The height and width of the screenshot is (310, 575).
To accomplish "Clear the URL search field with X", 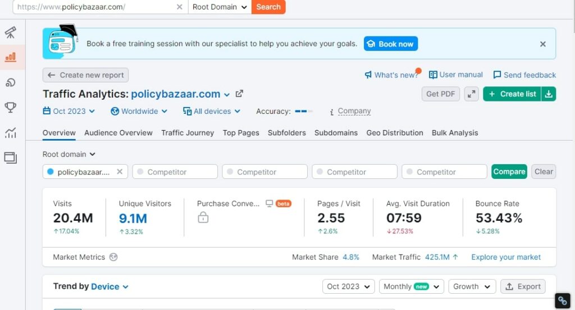I will 179,7.
